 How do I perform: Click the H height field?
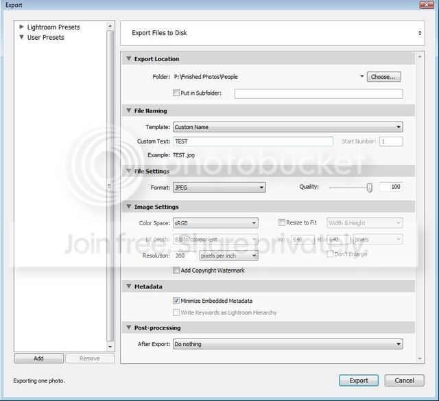[339, 240]
